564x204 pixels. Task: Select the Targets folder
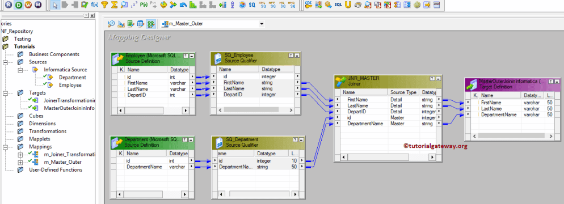point(37,93)
